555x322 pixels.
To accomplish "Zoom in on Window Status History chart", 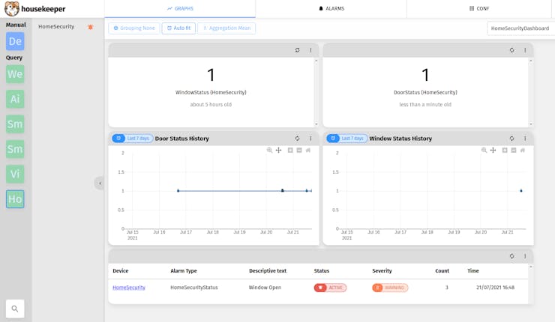I will click(x=505, y=151).
